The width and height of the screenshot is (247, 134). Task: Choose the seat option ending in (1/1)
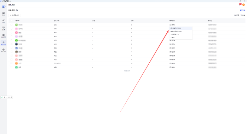click(181, 34)
